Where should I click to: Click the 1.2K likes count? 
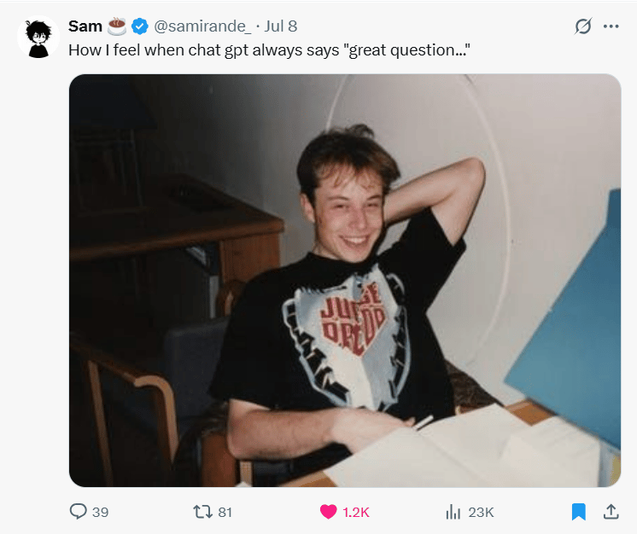click(356, 512)
